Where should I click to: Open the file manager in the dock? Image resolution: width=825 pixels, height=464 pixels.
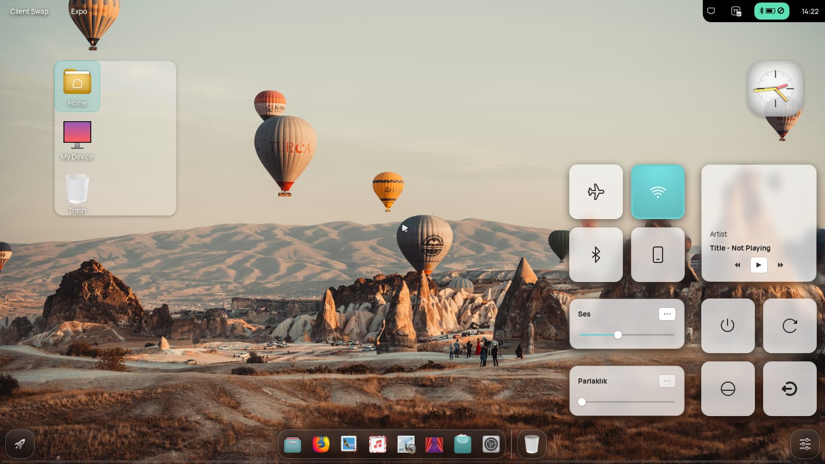[292, 444]
